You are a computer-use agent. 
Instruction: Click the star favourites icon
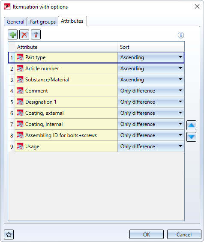click(x=9, y=235)
